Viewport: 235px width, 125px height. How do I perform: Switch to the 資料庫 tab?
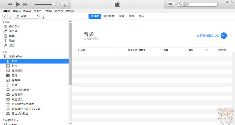(x=95, y=16)
